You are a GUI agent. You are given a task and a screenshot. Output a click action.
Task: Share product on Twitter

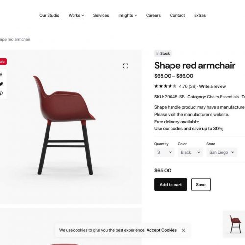point(1,84)
